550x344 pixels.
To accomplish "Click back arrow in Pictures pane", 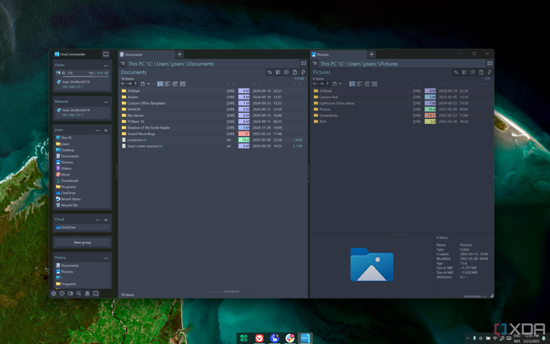I will tap(315, 84).
